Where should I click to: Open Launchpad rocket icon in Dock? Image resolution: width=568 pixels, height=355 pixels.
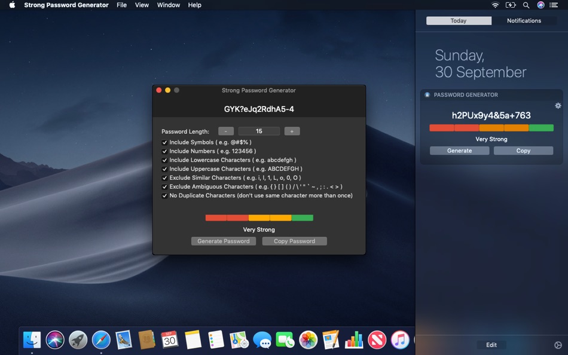tap(78, 340)
